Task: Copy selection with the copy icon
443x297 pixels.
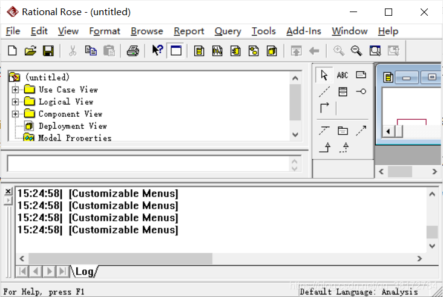Action: 91,51
